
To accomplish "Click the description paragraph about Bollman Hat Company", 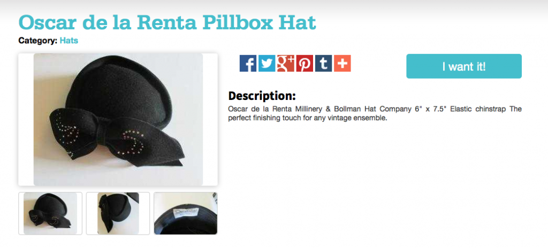I will (375, 113).
